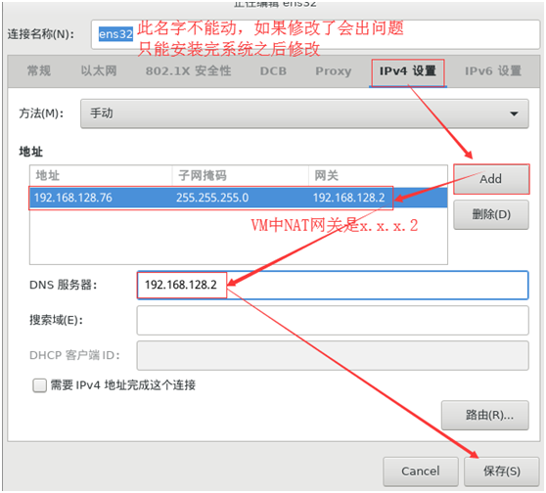Screen dimensions: 546x493
Task: Select the IPv4 设置 tab
Action: click(408, 71)
